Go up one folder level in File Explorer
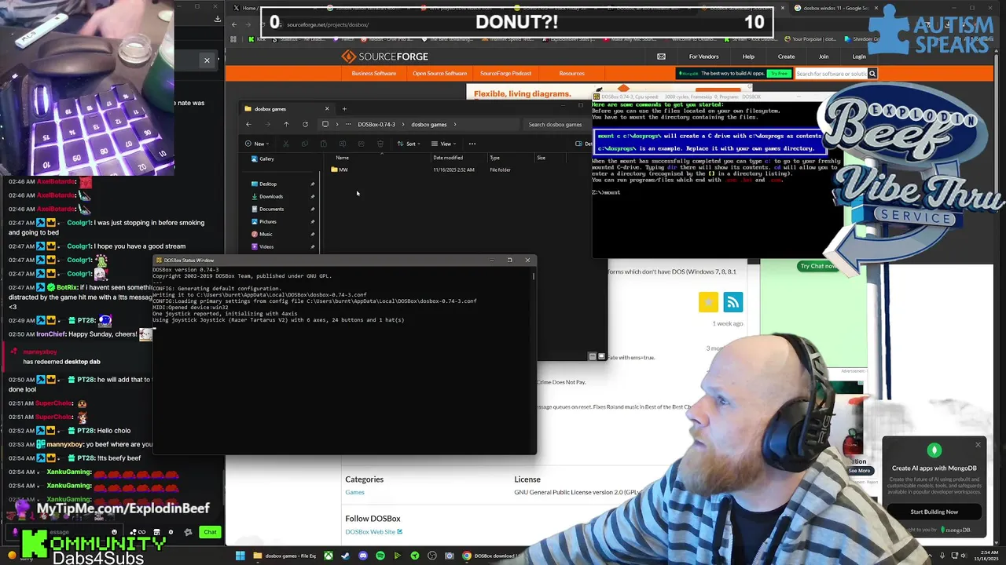This screenshot has height=565, width=1006. (x=286, y=124)
